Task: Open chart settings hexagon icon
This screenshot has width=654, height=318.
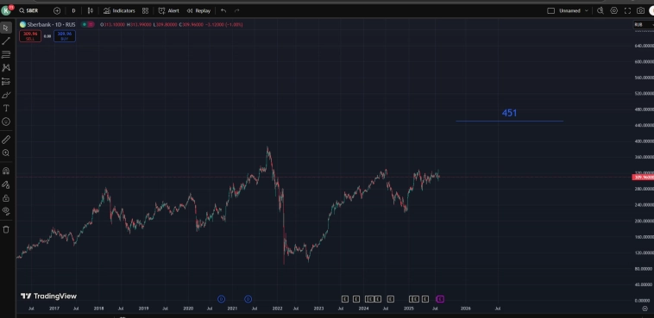Action: click(614, 11)
